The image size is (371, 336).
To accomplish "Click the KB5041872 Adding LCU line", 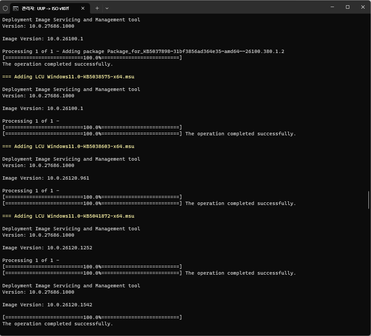I will [68, 216].
